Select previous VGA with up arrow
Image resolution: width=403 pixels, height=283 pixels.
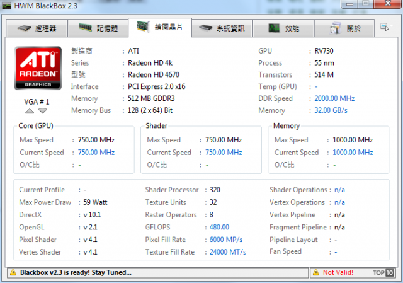30,111
